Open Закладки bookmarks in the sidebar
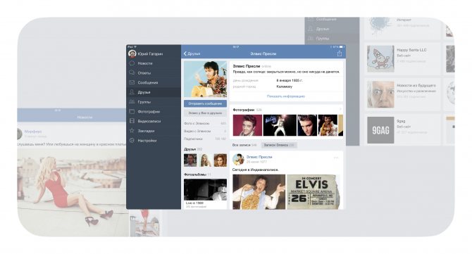The width and height of the screenshot is (472, 254). 154,131
